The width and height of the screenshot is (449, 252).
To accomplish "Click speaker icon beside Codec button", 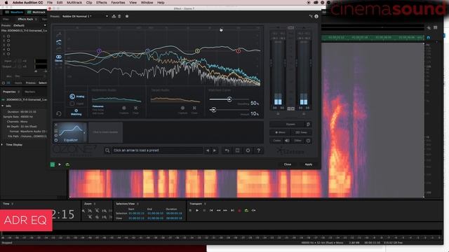I will tap(287, 141).
